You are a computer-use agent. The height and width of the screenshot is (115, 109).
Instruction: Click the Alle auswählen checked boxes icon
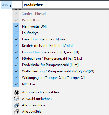pyautogui.click(x=16, y=105)
